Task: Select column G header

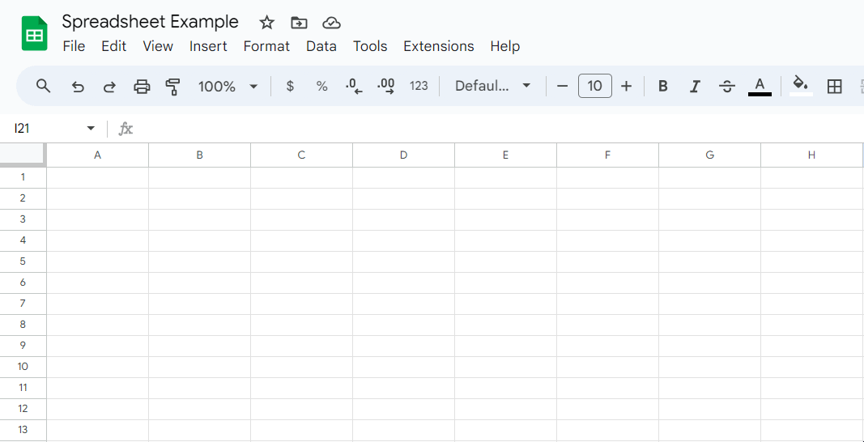Action: (x=709, y=155)
